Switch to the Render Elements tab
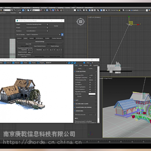 [x=57, y=38]
